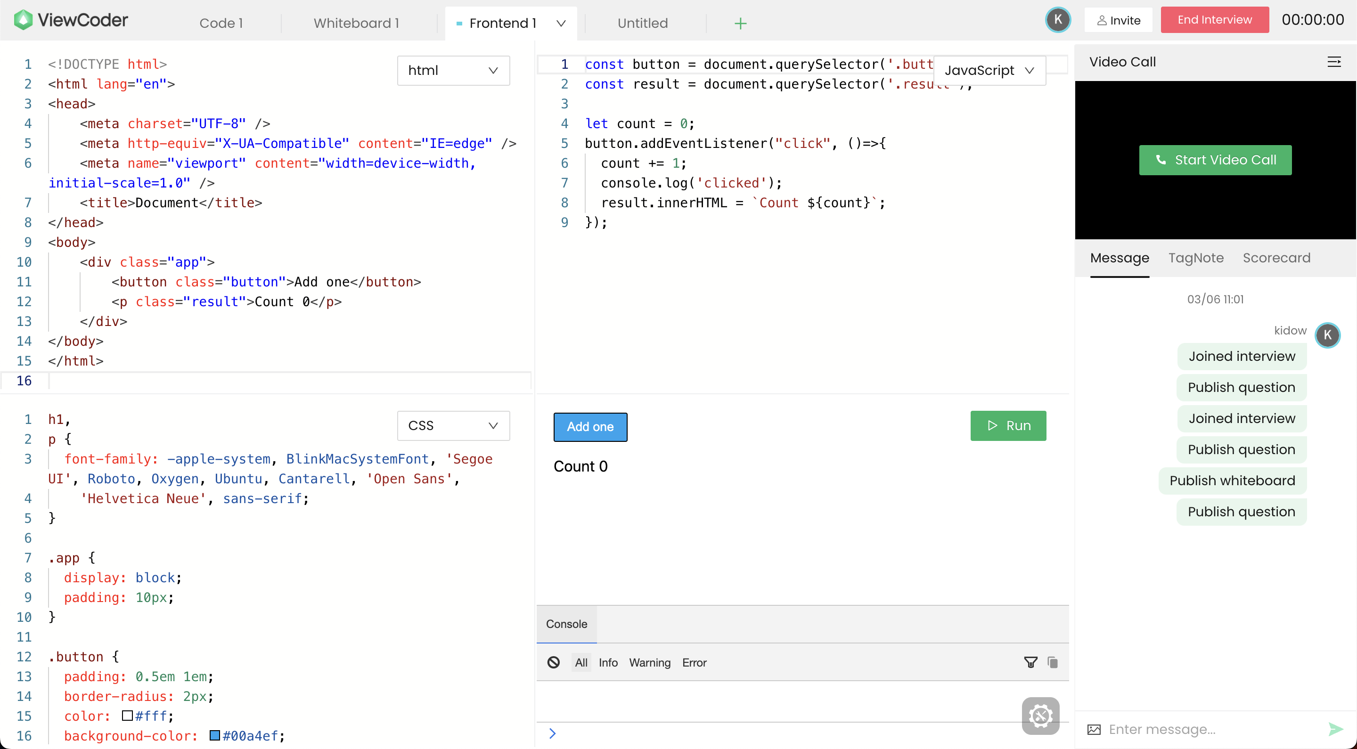The height and width of the screenshot is (749, 1357).
Task: Attach an image via message image icon
Action: click(1094, 730)
